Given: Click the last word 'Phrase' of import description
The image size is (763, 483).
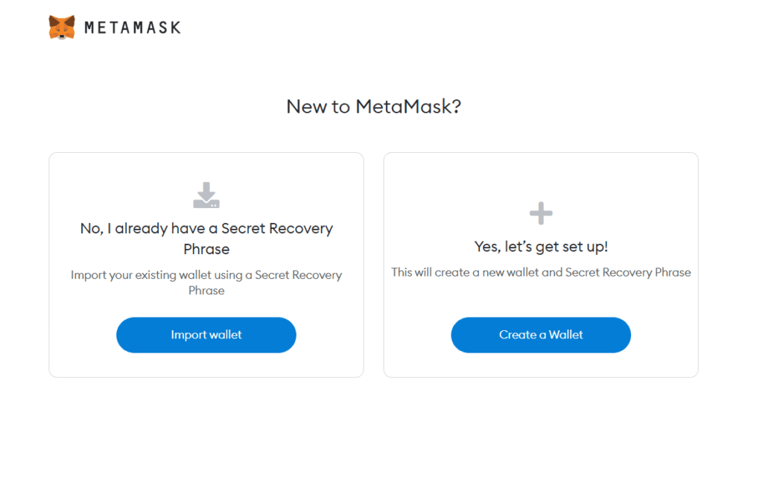Looking at the screenshot, I should [206, 291].
